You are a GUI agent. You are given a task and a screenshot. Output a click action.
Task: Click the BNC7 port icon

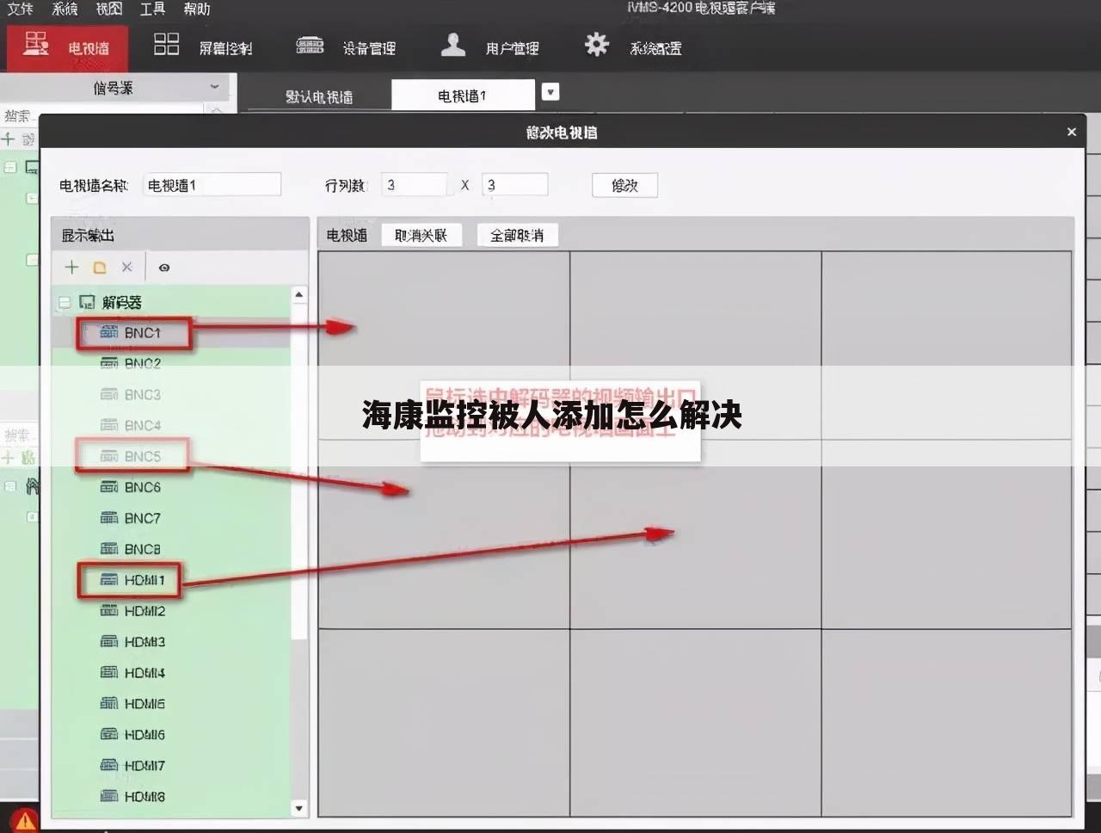pyautogui.click(x=109, y=518)
